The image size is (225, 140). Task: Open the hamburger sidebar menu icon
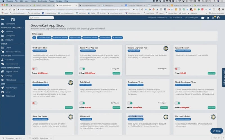(3, 19)
